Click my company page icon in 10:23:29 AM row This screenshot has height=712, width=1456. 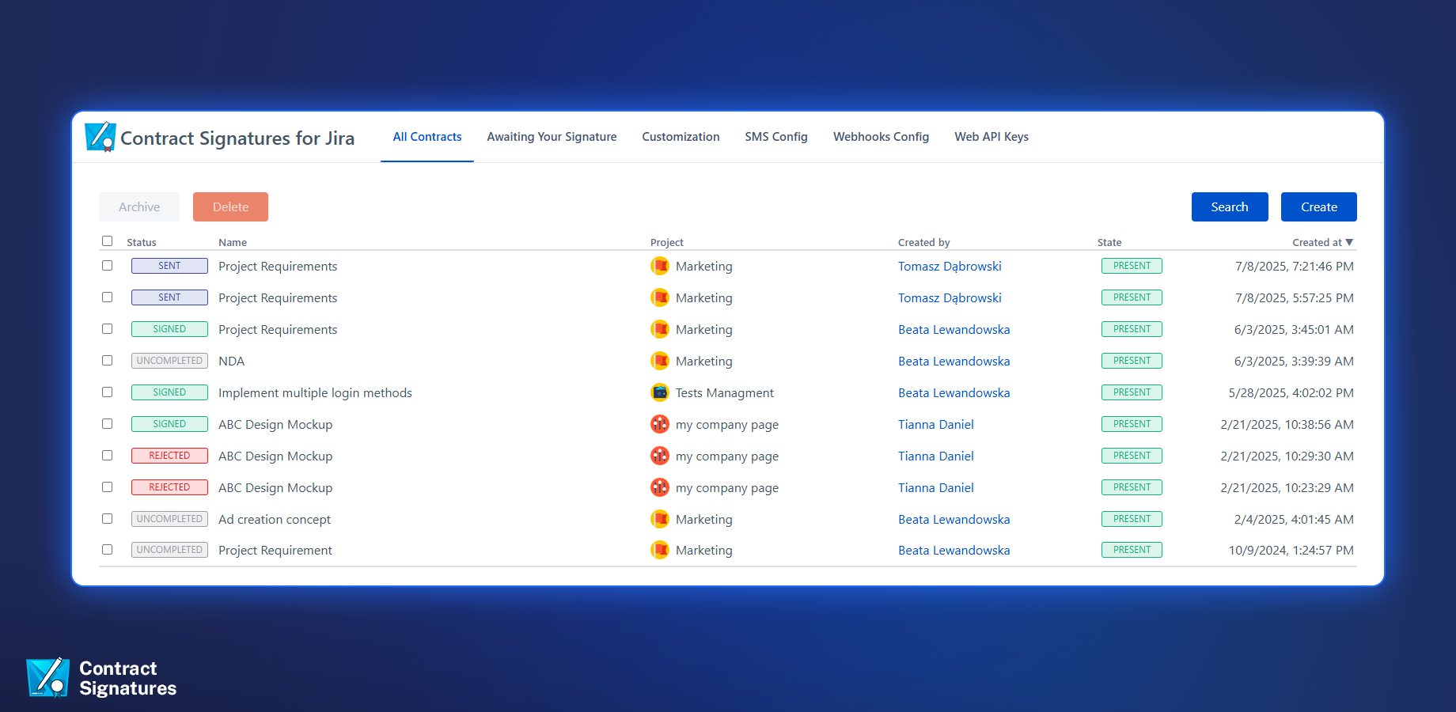coord(660,487)
